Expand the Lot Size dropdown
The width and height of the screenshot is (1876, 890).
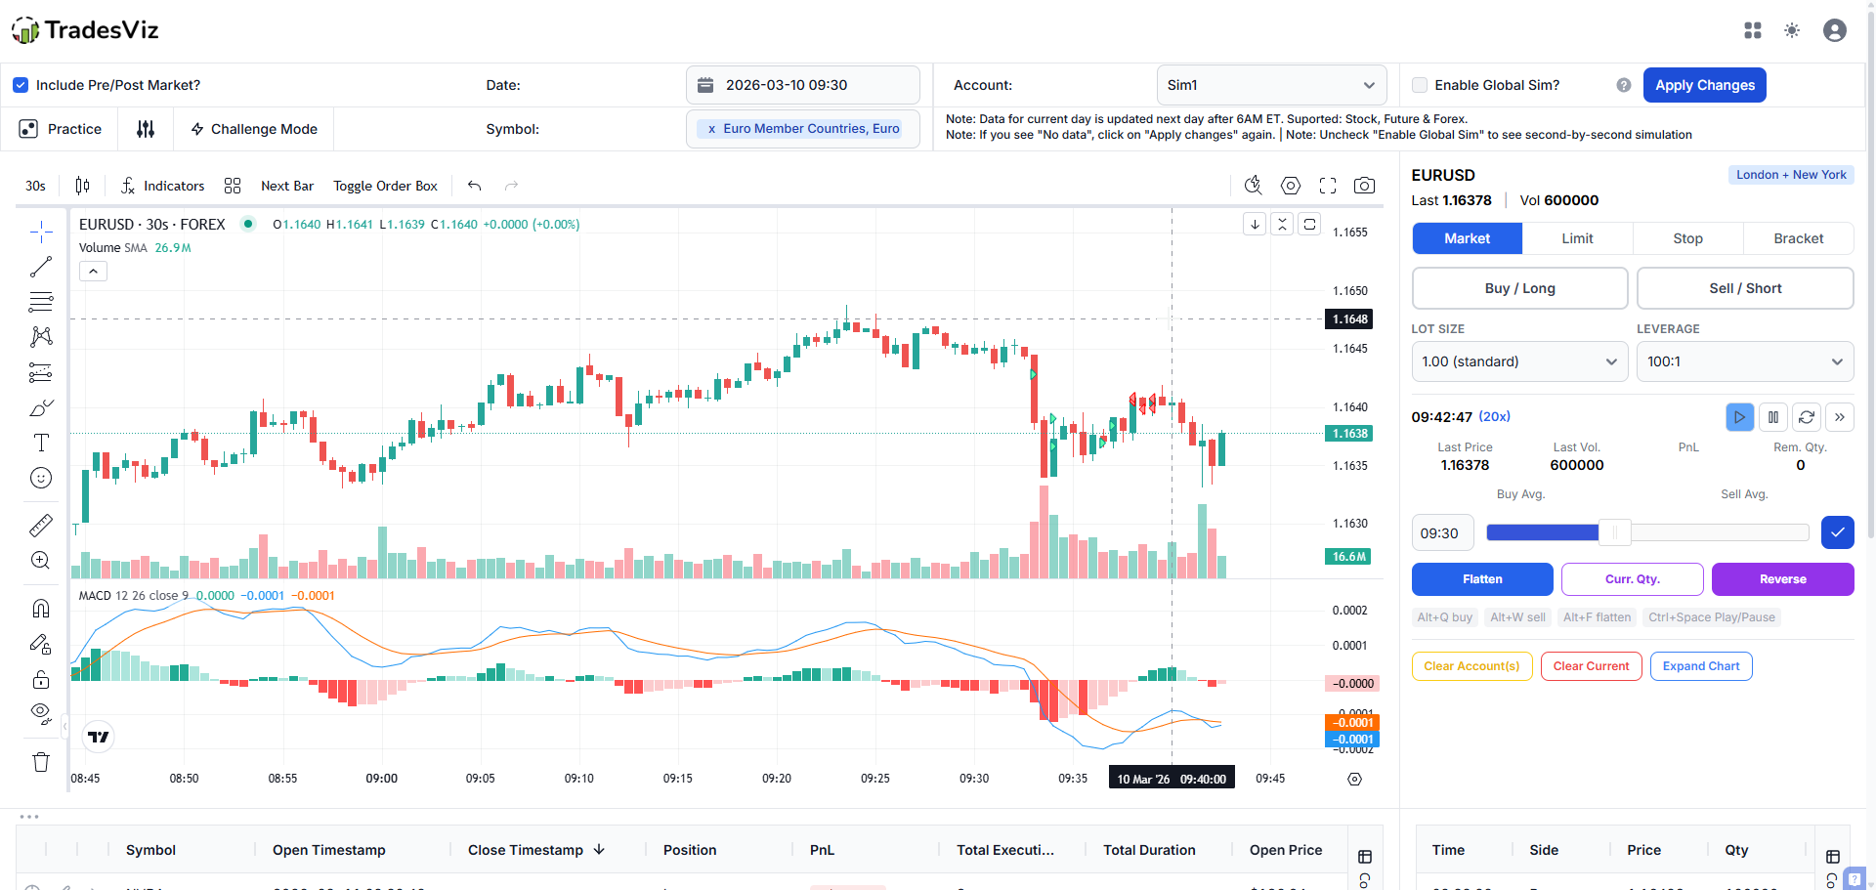1518,361
